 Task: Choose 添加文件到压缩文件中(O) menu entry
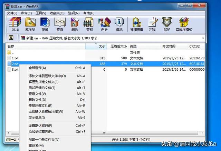pyautogui.click(x=55, y=76)
